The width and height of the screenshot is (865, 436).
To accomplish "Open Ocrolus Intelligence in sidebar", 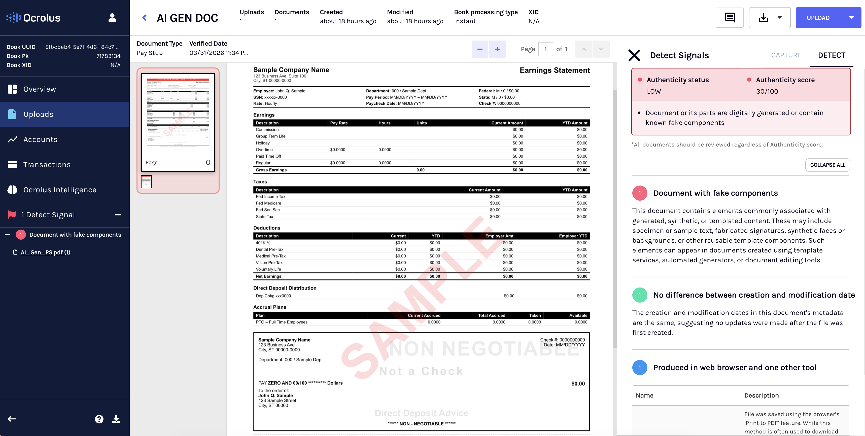I will [x=60, y=190].
